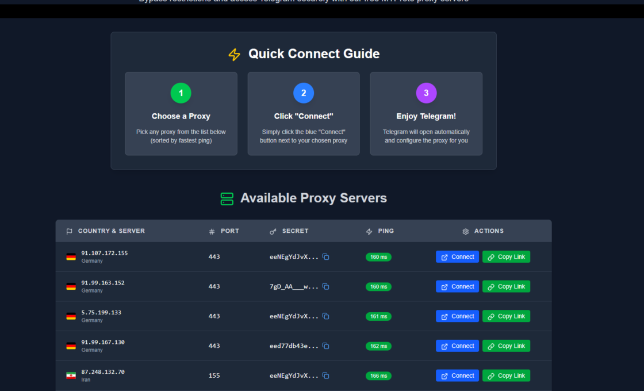Click key icon in Secret header

273,232
